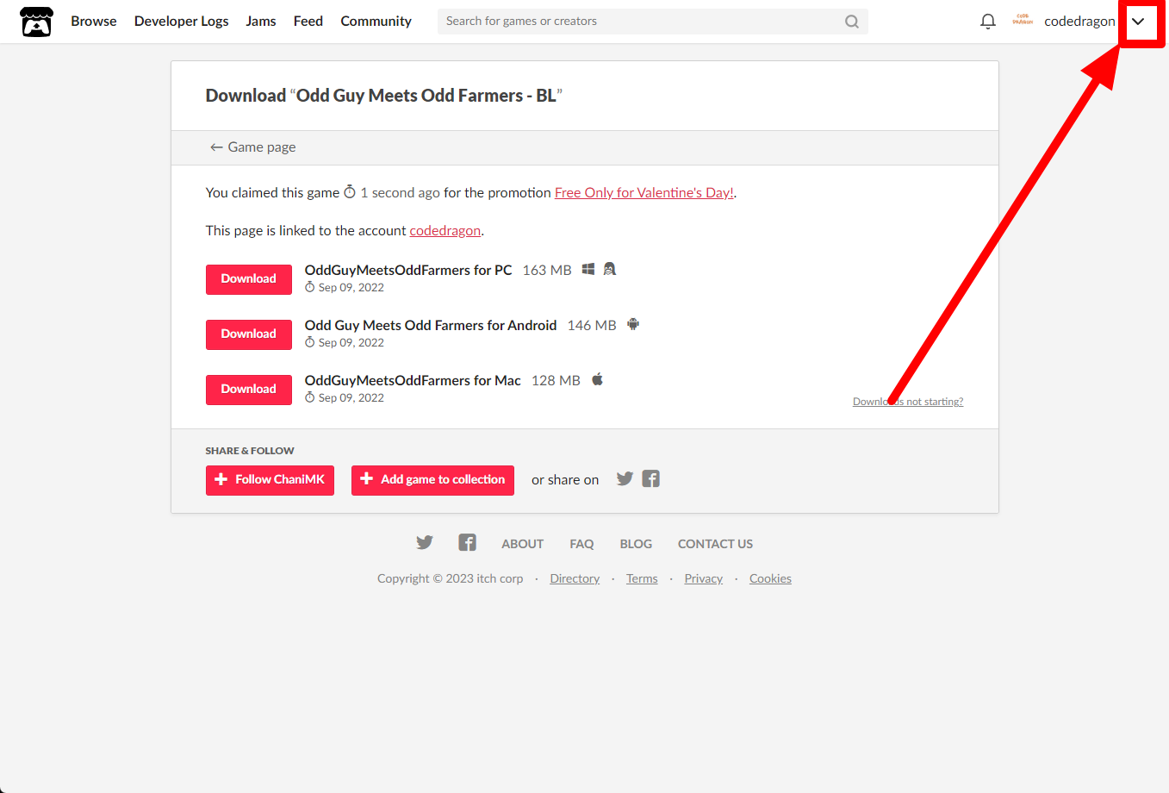Click the search magnifier icon
This screenshot has height=793, width=1169.
coord(852,22)
